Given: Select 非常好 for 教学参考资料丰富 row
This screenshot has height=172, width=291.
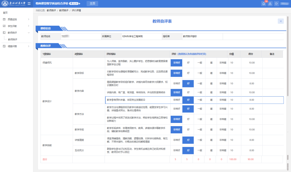Looking at the screenshot, I should coord(176,100).
